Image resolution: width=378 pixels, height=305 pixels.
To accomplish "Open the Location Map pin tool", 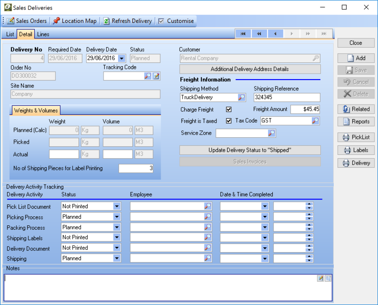I will [x=75, y=21].
